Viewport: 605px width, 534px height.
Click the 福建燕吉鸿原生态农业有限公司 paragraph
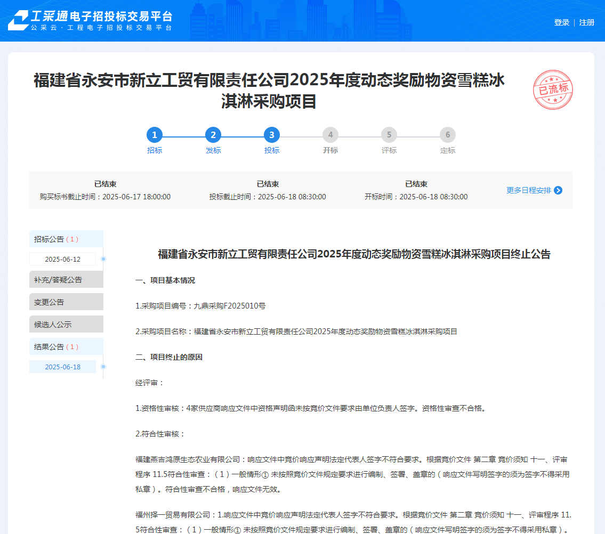[353, 475]
